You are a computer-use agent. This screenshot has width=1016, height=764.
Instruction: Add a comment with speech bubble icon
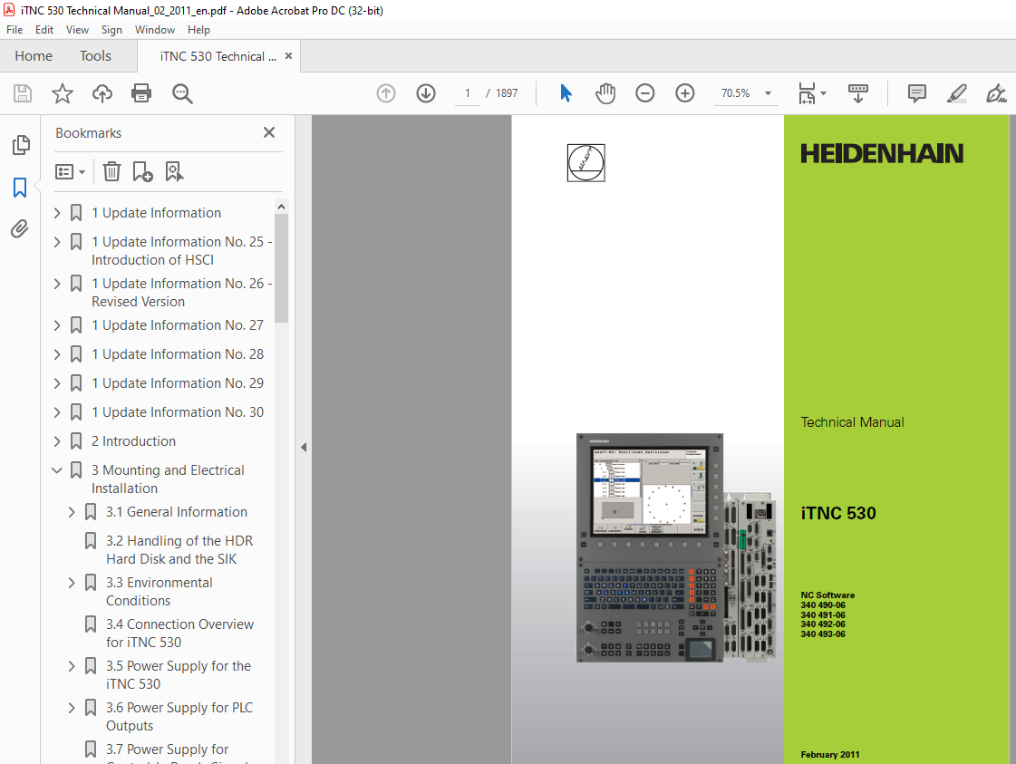[917, 93]
